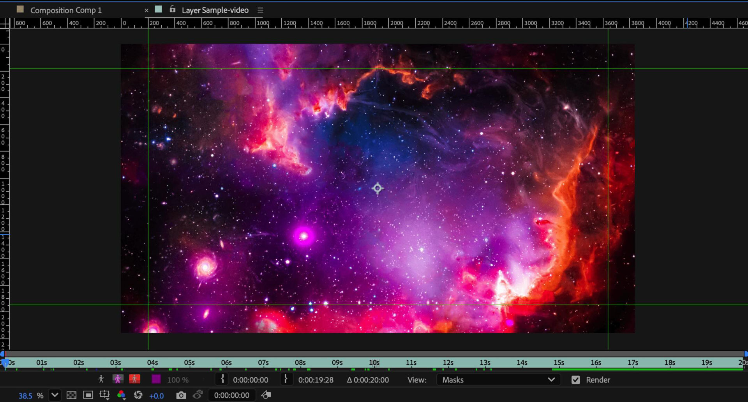Click the tan Comp 1 label swatch
This screenshot has width=748, height=402.
[20, 9]
